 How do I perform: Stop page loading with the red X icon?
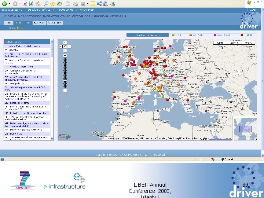[25, 4]
